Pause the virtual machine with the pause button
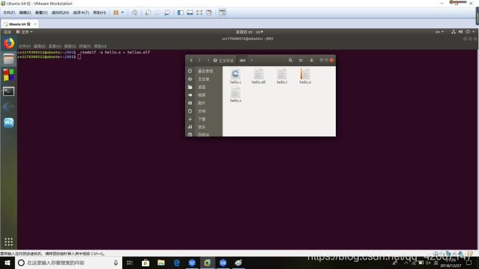The width and height of the screenshot is (479, 269). (116, 13)
